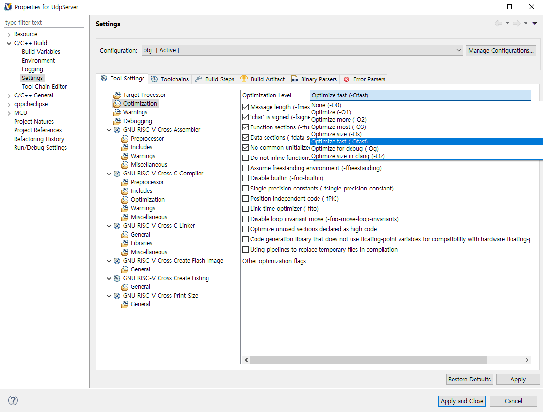The image size is (543, 412).
Task: Click Manage Configurations button
Action: click(501, 50)
